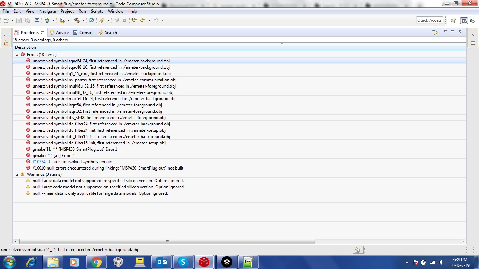Select the Large data model warning row
This screenshot has height=269, width=479.
tap(239, 181)
